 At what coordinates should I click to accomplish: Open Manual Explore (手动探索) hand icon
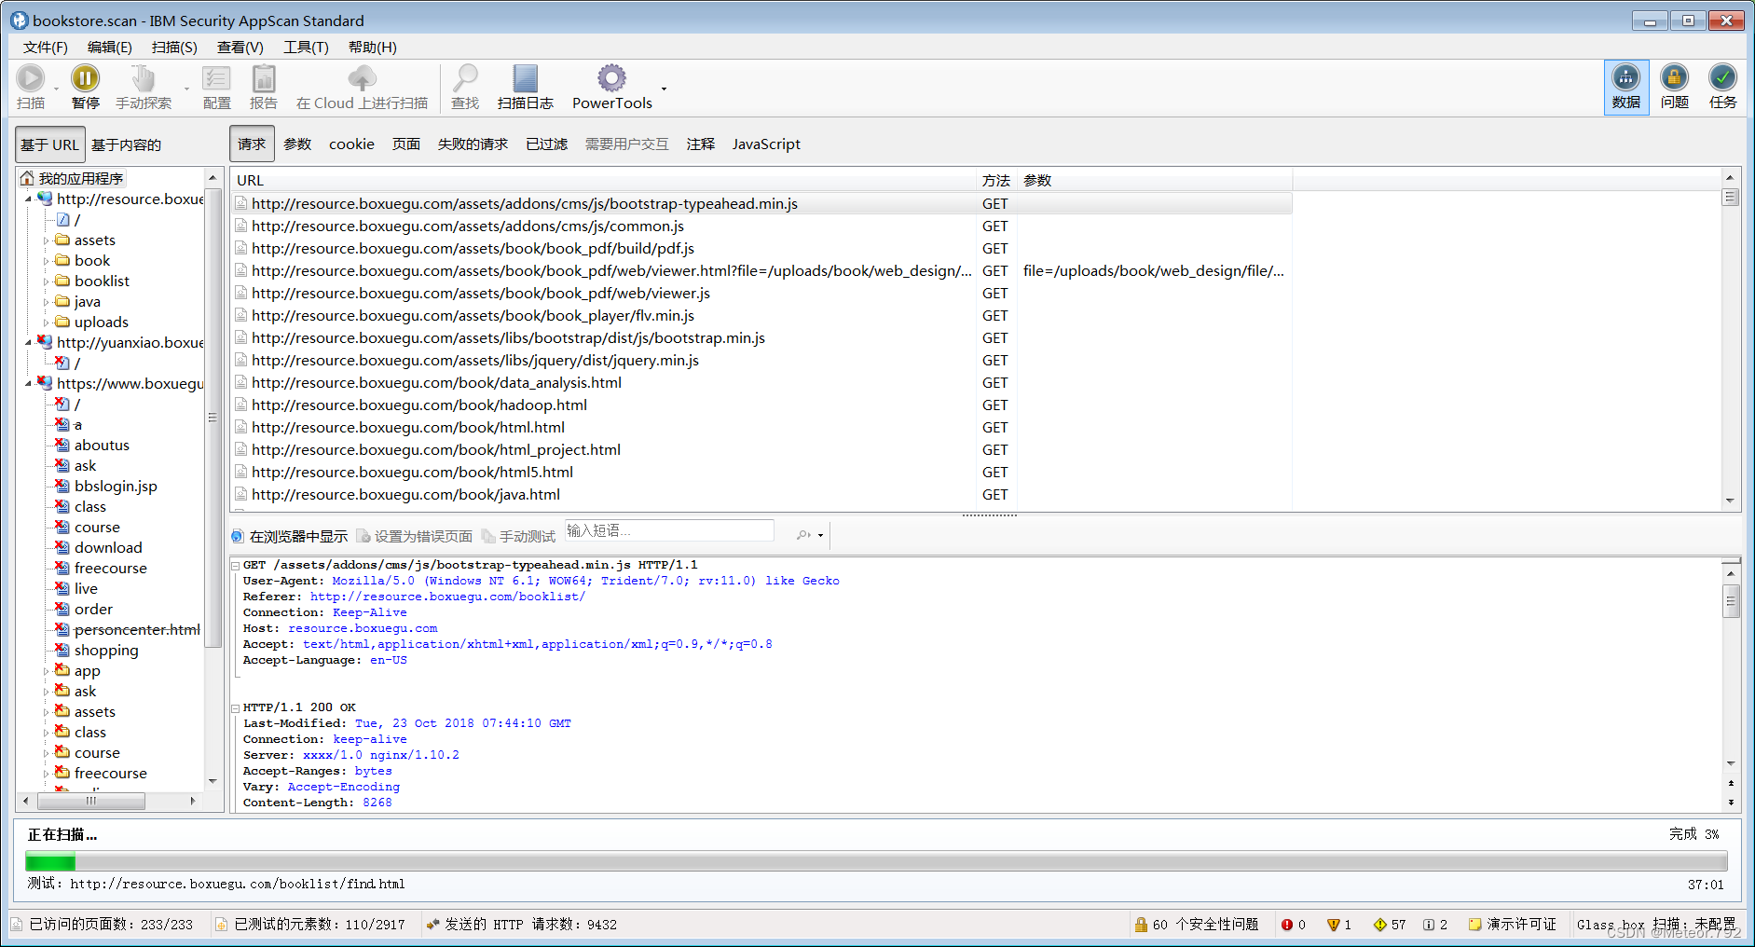click(x=143, y=78)
